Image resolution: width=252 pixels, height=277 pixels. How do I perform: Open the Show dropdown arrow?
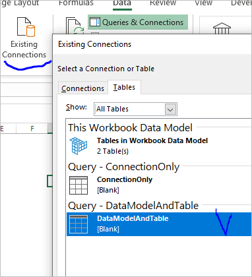click(170, 109)
